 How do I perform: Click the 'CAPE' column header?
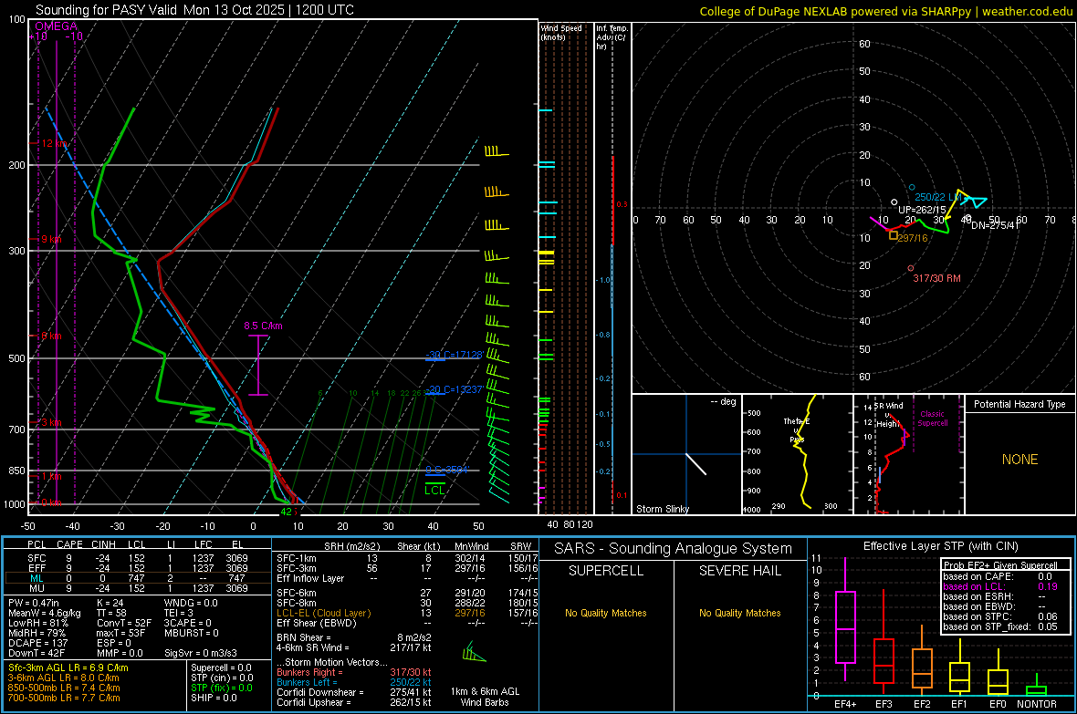coord(69,544)
